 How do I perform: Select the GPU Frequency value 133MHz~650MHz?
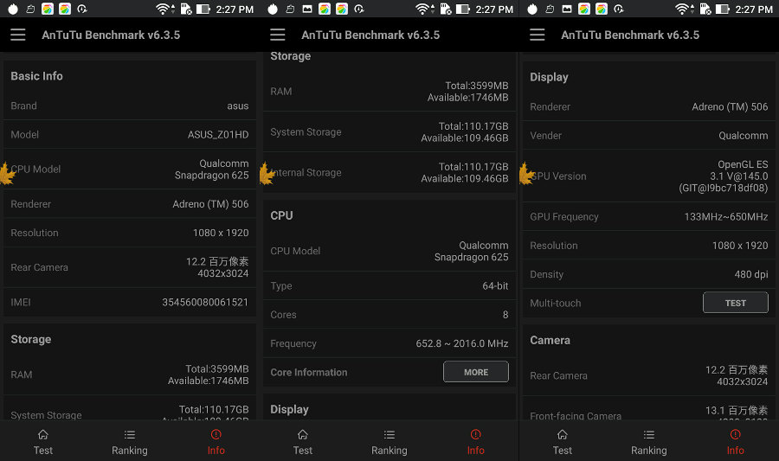726,217
